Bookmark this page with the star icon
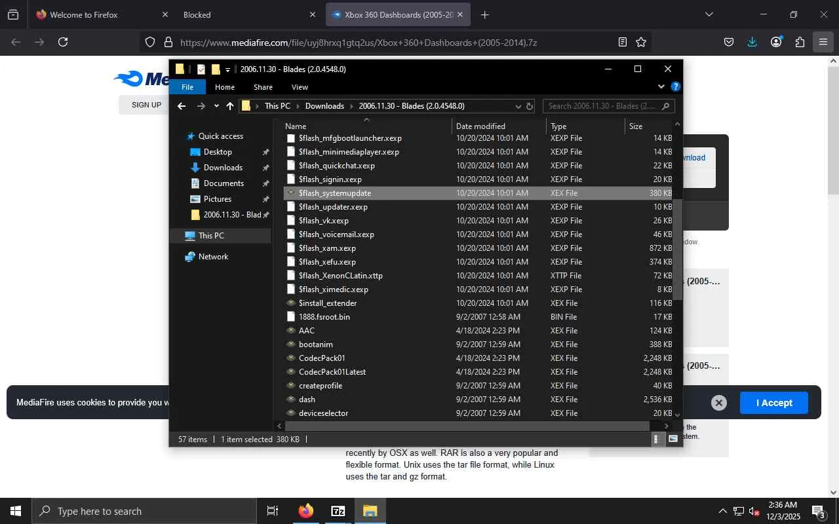The height and width of the screenshot is (524, 839). point(641,42)
